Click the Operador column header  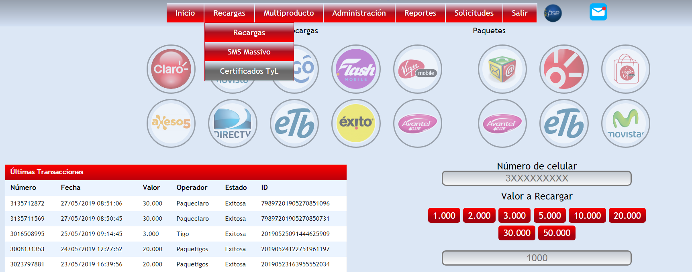point(192,187)
